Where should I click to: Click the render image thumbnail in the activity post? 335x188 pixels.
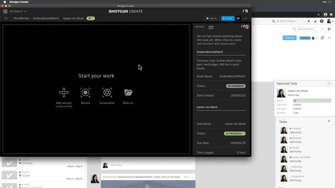click(148, 184)
